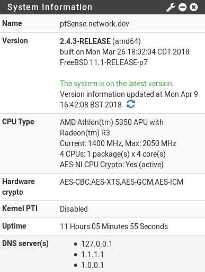
Task: Open widget settings with the wrench icon
Action: coord(171,7)
